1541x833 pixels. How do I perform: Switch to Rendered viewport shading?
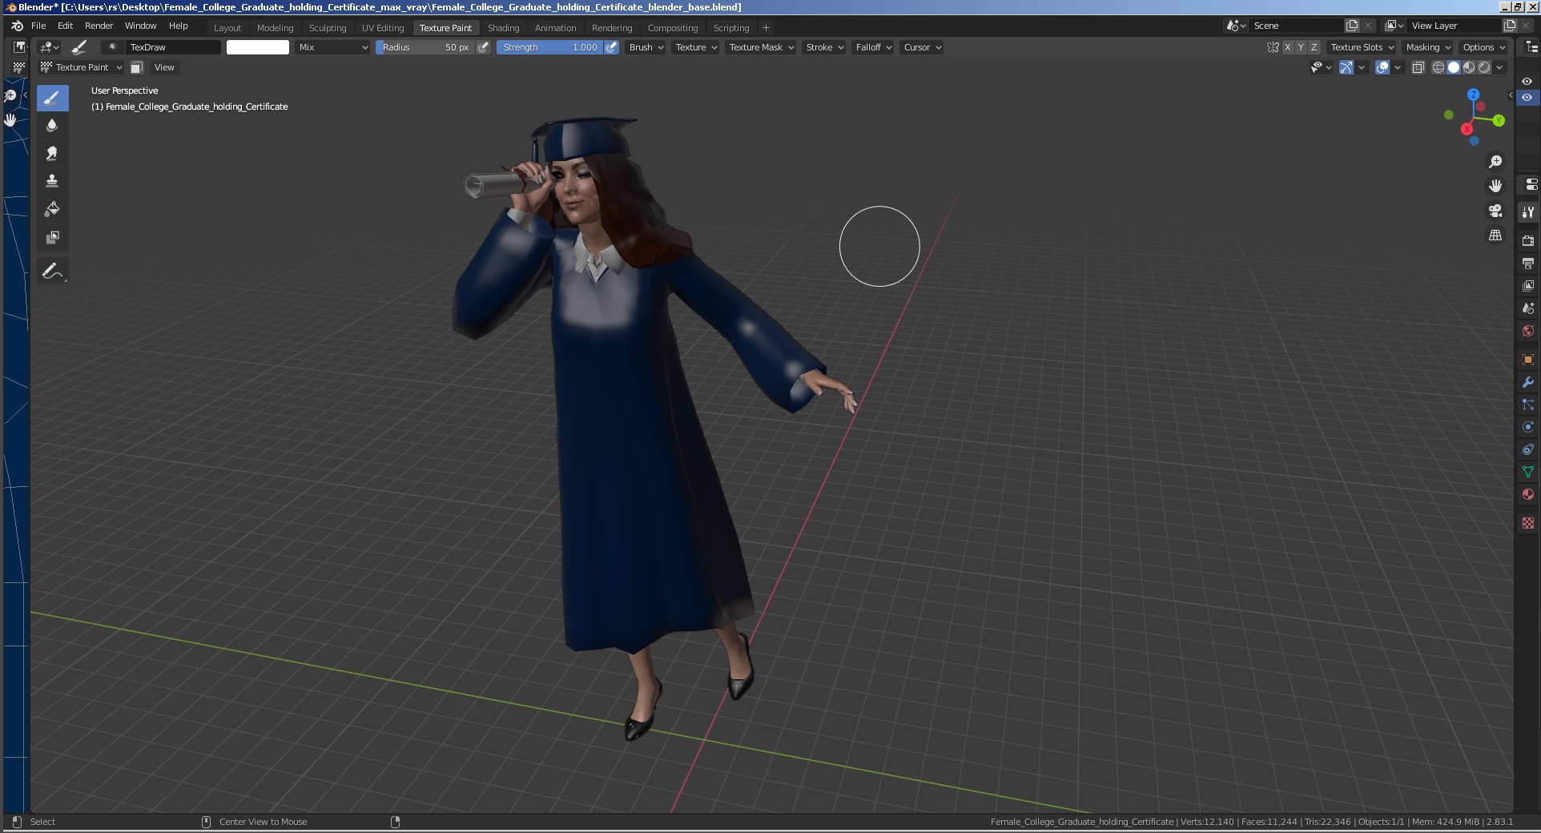pyautogui.click(x=1484, y=67)
